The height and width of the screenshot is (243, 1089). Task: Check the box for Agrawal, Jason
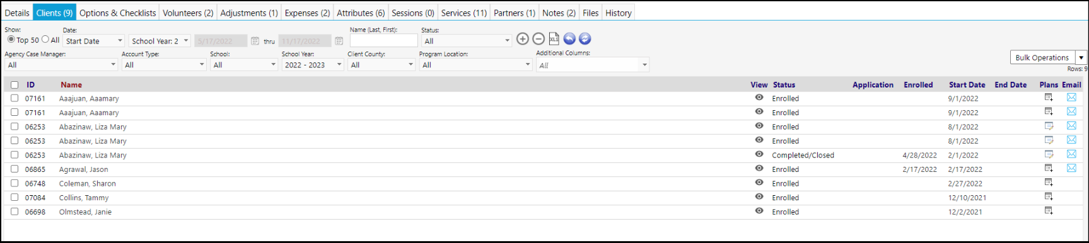(15, 169)
